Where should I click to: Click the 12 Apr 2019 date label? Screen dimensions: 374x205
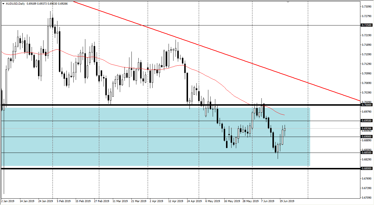point(176,201)
